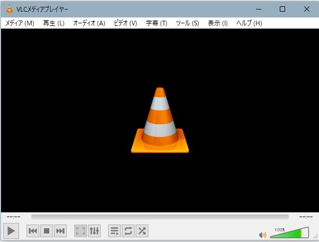Mute audio via speaker icon
The image size is (319, 242).
[262, 235]
